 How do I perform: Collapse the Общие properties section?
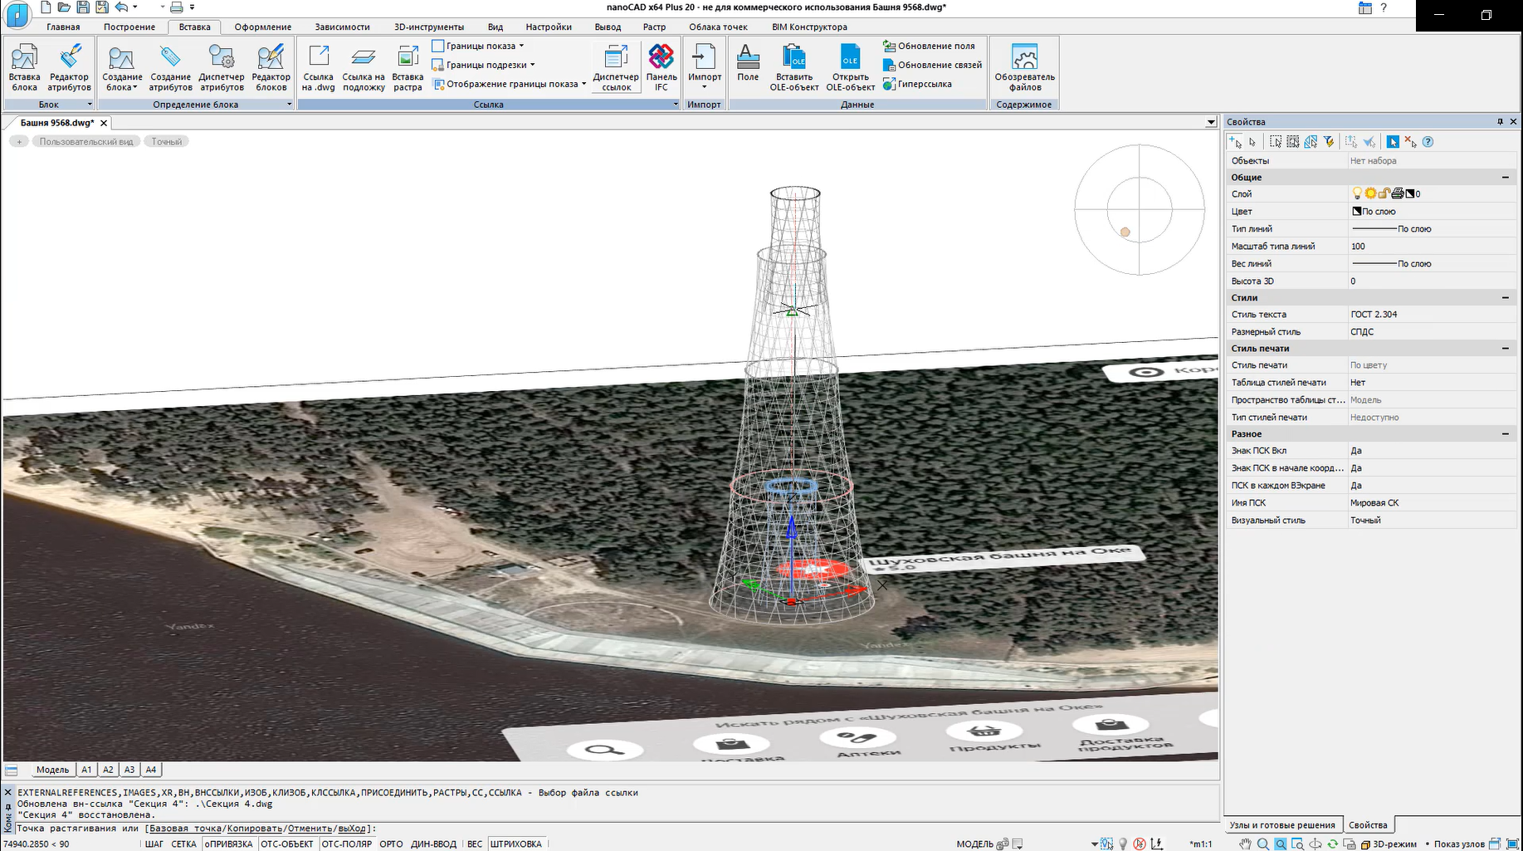point(1505,178)
